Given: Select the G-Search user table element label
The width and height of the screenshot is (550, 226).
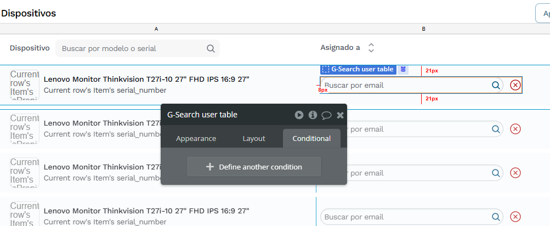Looking at the screenshot, I should pos(358,69).
